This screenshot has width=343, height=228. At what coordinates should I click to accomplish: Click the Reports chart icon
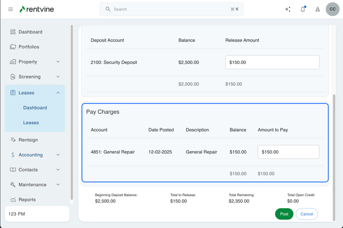13,200
